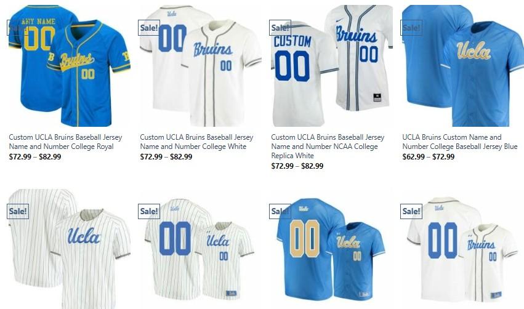Viewport: 524px width, 309px height.
Task: Open the blue Ucla gold script jersey image
Action: (x=463, y=66)
